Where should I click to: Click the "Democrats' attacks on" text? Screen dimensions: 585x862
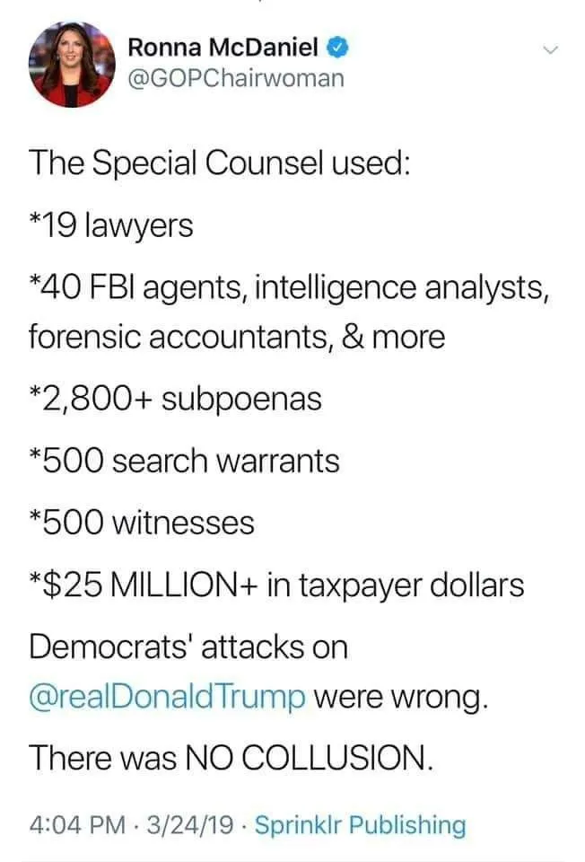188,646
